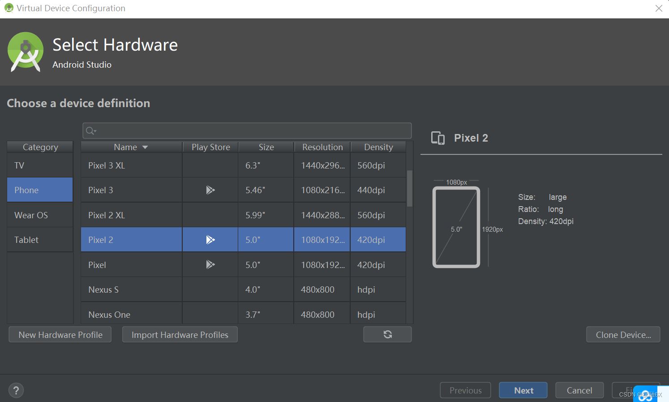This screenshot has width=669, height=402.
Task: Select the Pixel 3 device name
Action: tap(101, 190)
